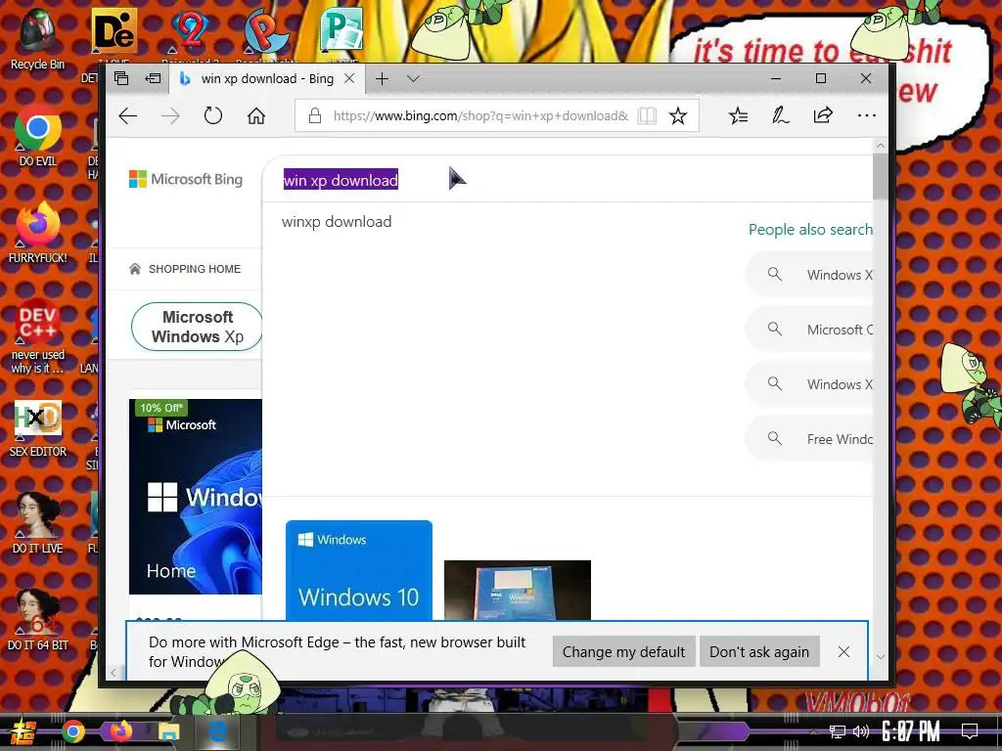Open the Windows 11 Home product image

click(x=196, y=497)
